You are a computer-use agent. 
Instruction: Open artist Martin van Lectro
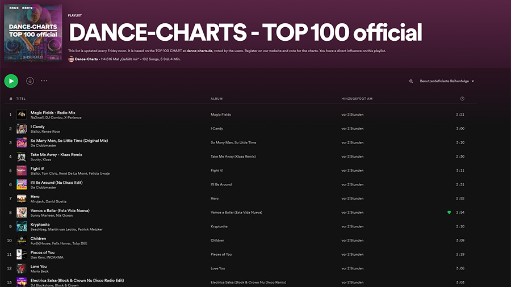(61, 230)
